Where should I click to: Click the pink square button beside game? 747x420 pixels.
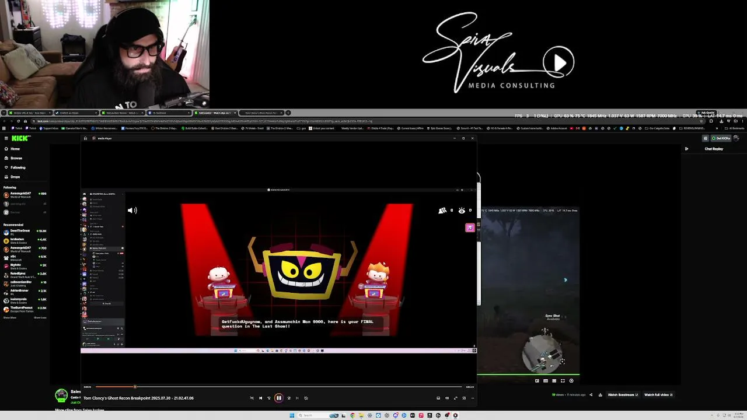tap(470, 228)
